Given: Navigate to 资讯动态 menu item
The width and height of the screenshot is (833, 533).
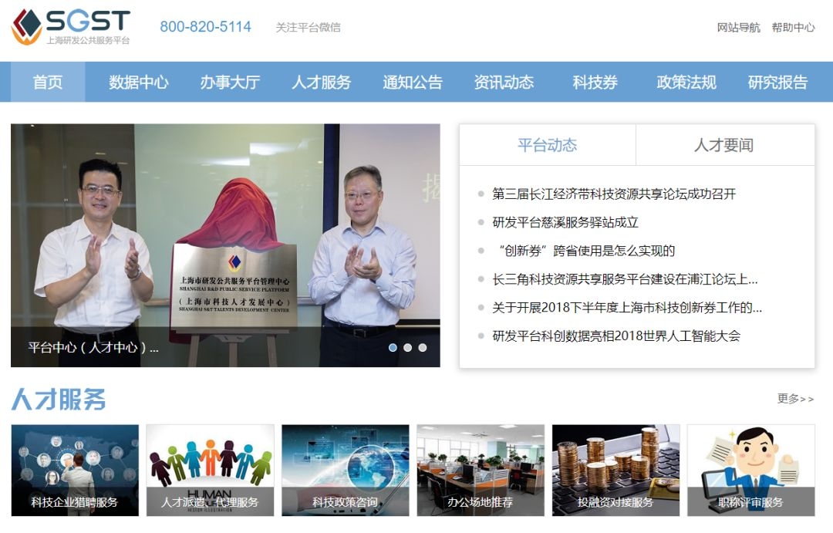Looking at the screenshot, I should [x=504, y=82].
